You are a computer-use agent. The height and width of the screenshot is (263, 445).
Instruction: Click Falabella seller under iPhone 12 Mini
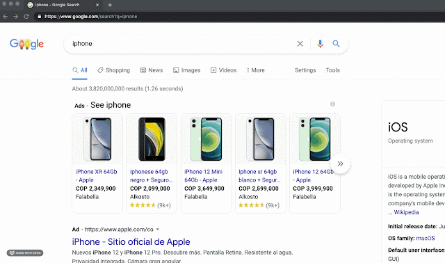click(x=196, y=197)
